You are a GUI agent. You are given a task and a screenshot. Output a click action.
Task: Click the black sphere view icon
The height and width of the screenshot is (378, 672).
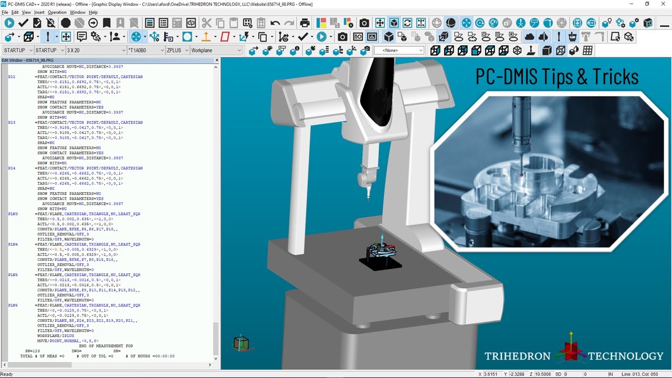(451, 23)
